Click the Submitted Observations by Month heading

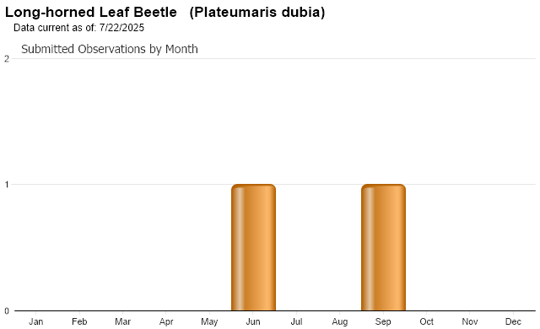[110, 49]
